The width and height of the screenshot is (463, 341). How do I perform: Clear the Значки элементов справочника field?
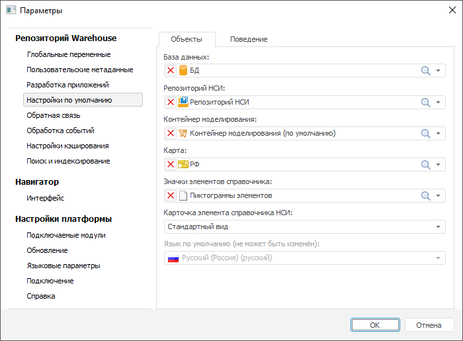pyautogui.click(x=171, y=195)
